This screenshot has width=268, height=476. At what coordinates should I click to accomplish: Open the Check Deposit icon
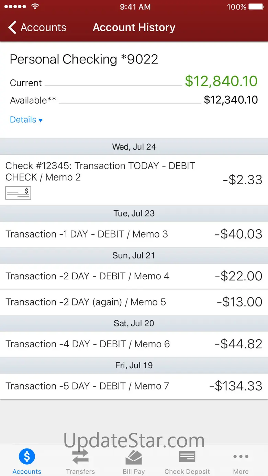click(187, 457)
